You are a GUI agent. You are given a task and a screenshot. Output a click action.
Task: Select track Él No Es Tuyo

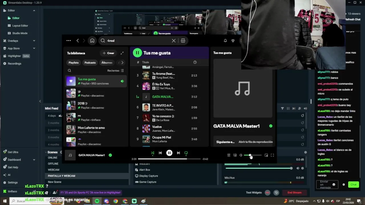tap(169, 86)
